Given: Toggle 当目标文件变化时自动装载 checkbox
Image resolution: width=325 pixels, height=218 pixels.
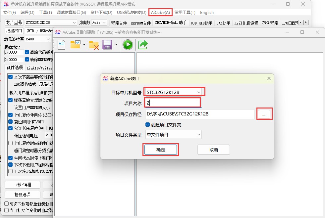Looking at the screenshot, I should (x=6, y=210).
